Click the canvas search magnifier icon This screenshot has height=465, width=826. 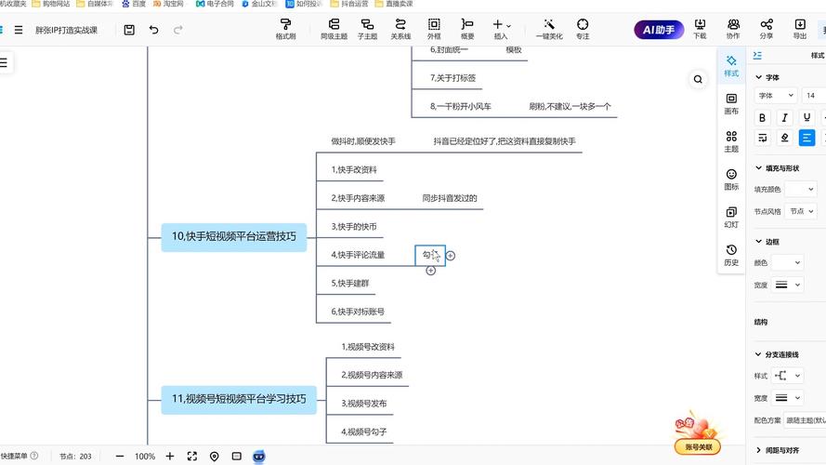698,79
